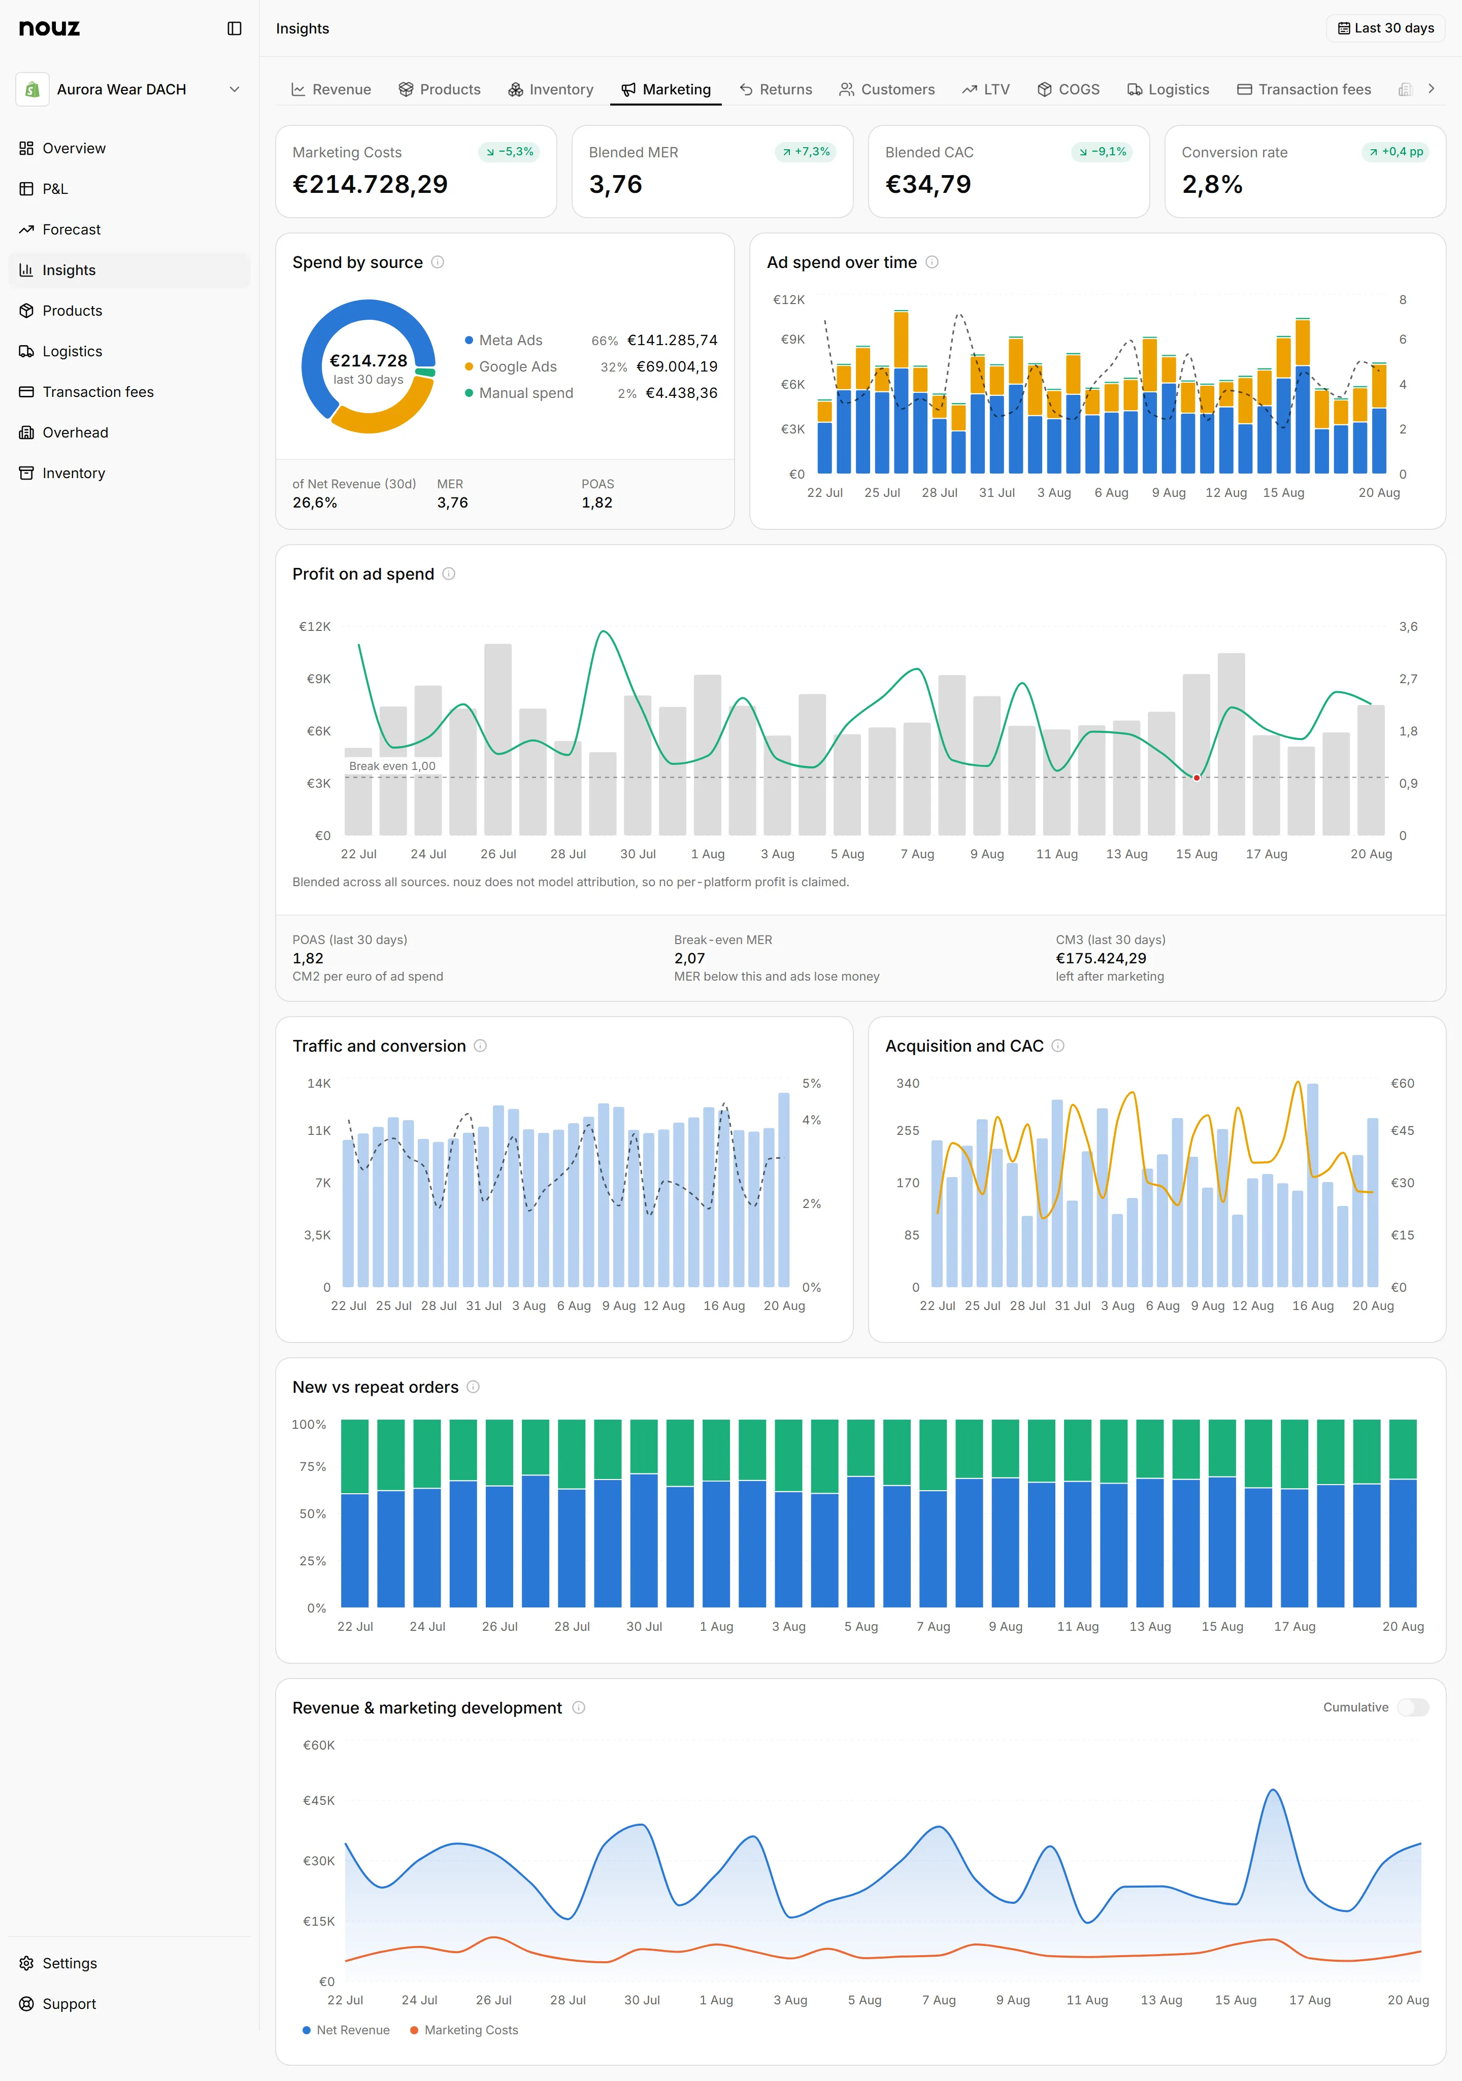Open Forecast in sidebar
Image resolution: width=1462 pixels, height=2081 pixels.
tap(129, 230)
